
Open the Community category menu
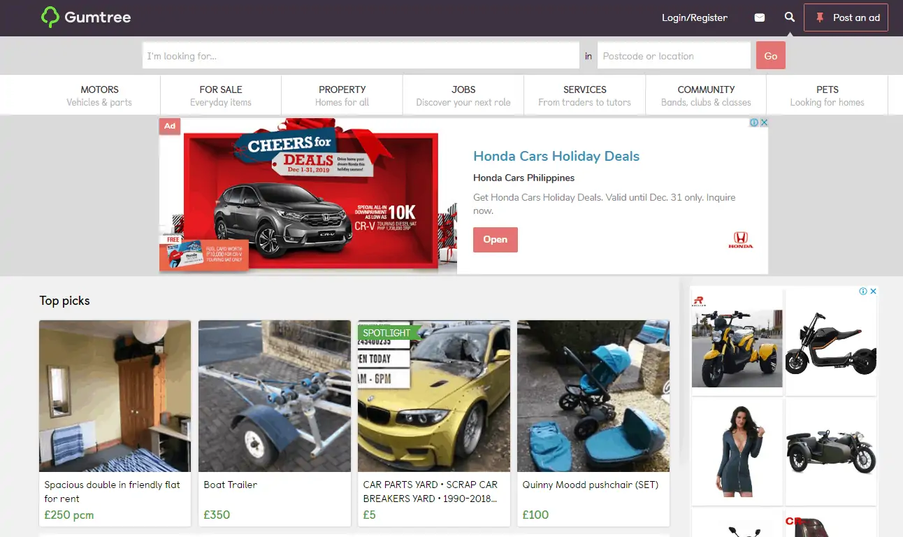[x=706, y=95]
